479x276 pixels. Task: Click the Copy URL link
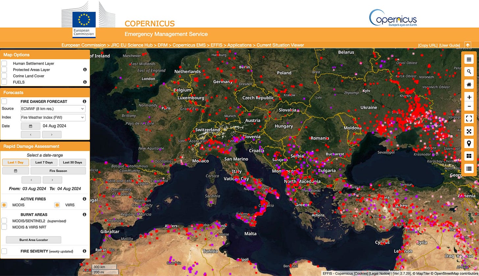click(428, 45)
